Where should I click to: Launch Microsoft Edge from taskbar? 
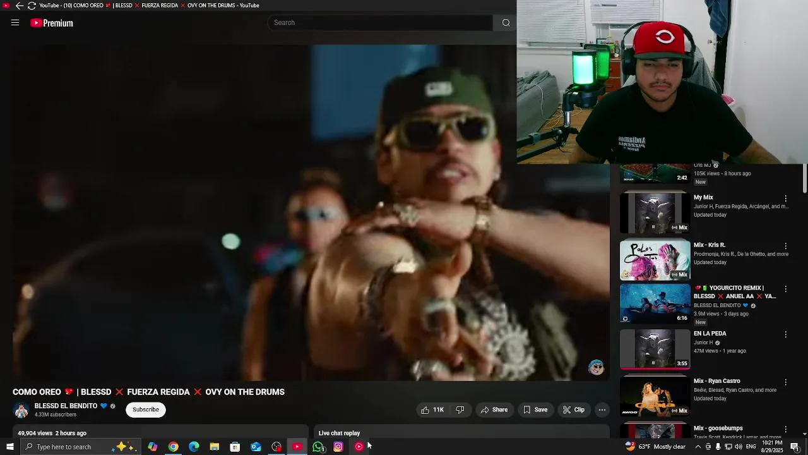click(194, 447)
